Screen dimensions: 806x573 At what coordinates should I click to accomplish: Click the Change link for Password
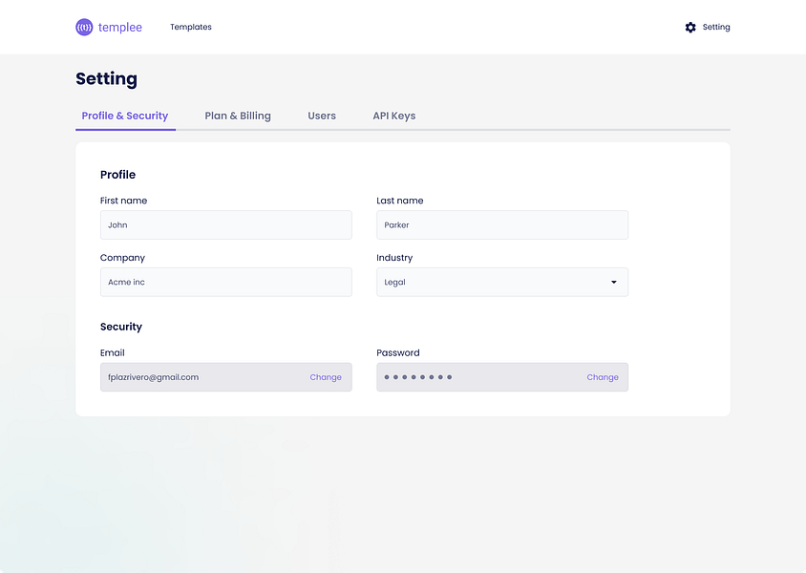(603, 377)
